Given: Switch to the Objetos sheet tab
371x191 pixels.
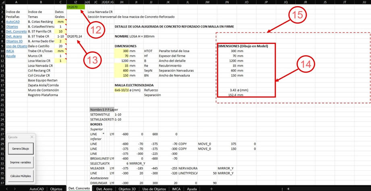Looking at the screenshot, I should coord(56,189).
